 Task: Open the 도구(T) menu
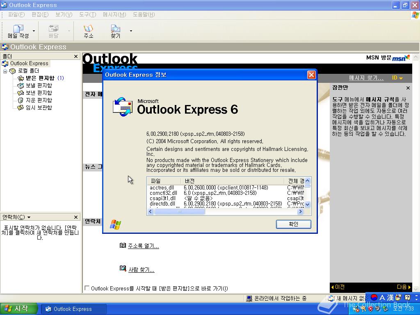pyautogui.click(x=88, y=14)
